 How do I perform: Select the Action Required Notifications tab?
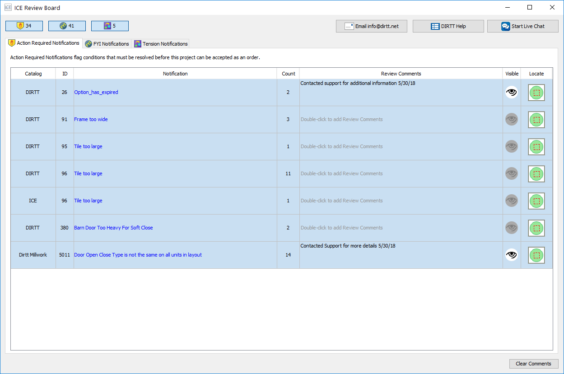[x=44, y=43]
